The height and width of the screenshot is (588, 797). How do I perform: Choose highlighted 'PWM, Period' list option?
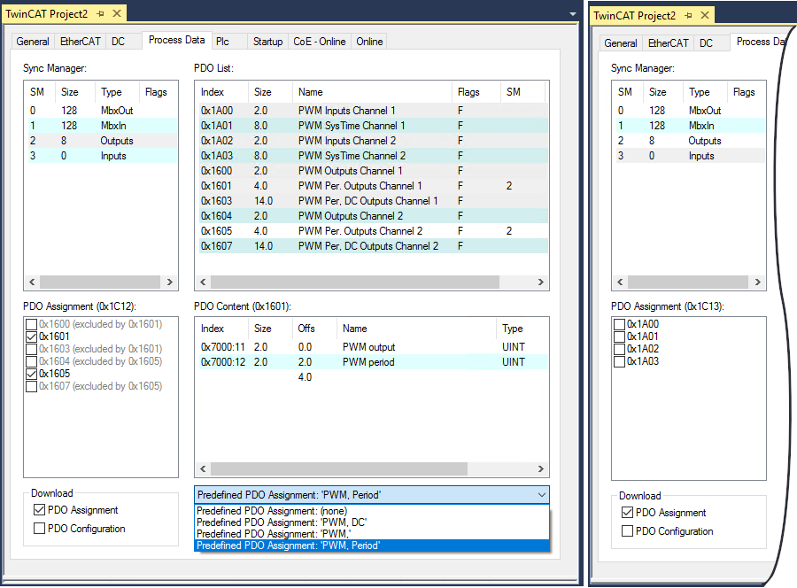point(372,545)
